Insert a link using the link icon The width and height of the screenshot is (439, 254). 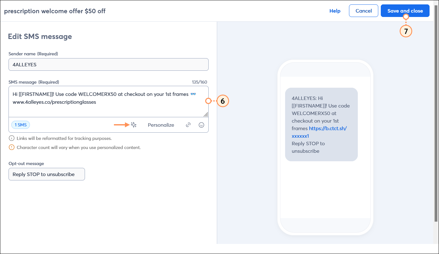pos(188,124)
